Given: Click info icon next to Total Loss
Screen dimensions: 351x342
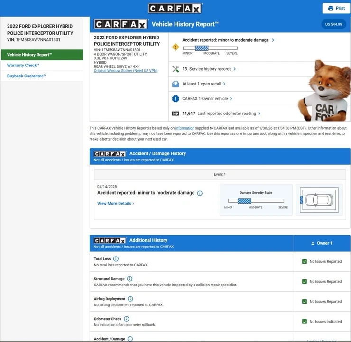Looking at the screenshot, I should click(116, 259).
